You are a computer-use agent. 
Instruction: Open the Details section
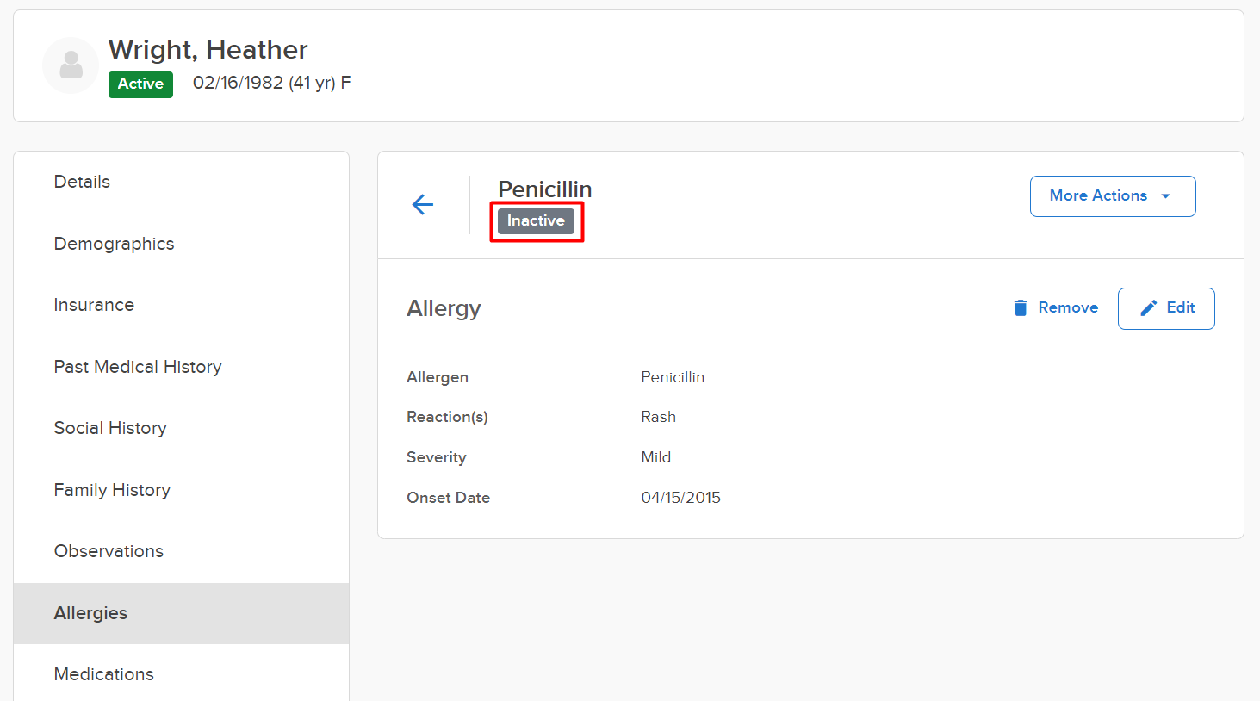tap(82, 182)
